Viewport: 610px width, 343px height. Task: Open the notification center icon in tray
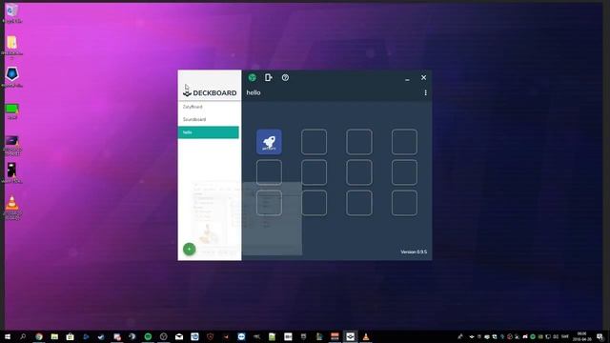[600, 336]
